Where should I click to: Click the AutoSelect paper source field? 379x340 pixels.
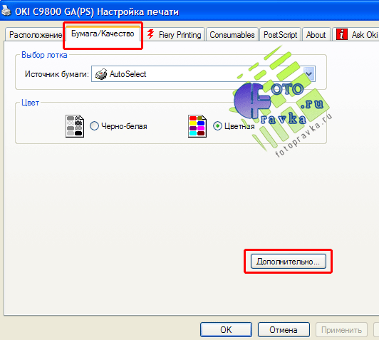point(203,73)
